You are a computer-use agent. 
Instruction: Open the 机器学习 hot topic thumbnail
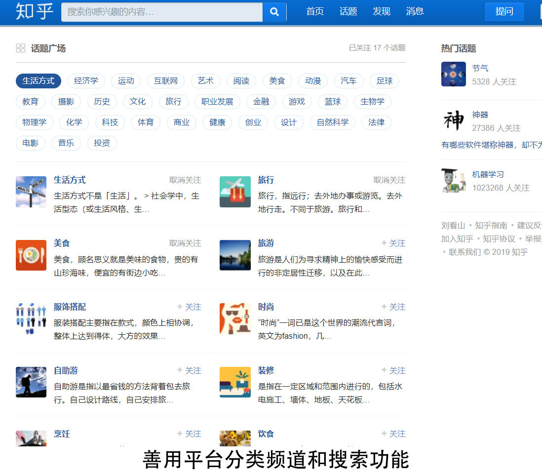pyautogui.click(x=453, y=181)
